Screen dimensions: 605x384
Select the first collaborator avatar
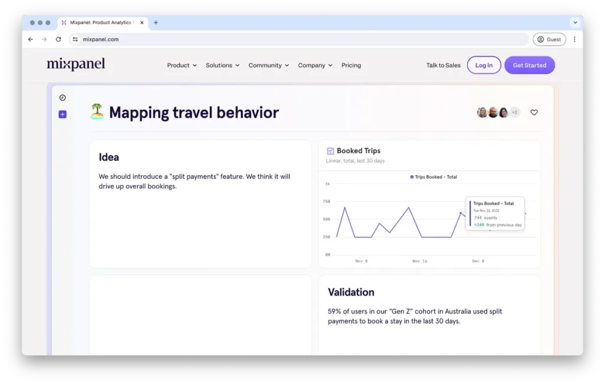point(482,112)
